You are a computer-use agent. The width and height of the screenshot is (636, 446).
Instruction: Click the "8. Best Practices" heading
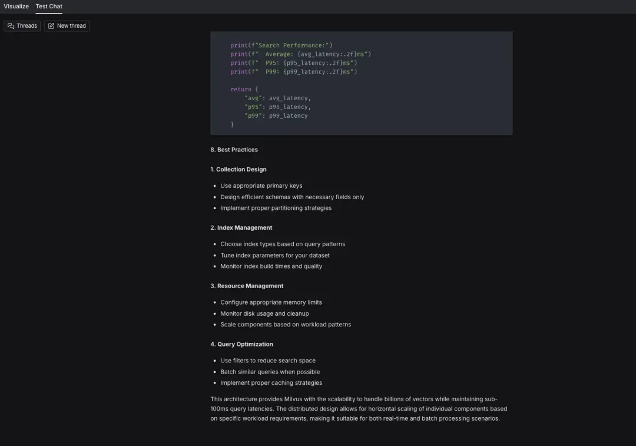pos(234,150)
